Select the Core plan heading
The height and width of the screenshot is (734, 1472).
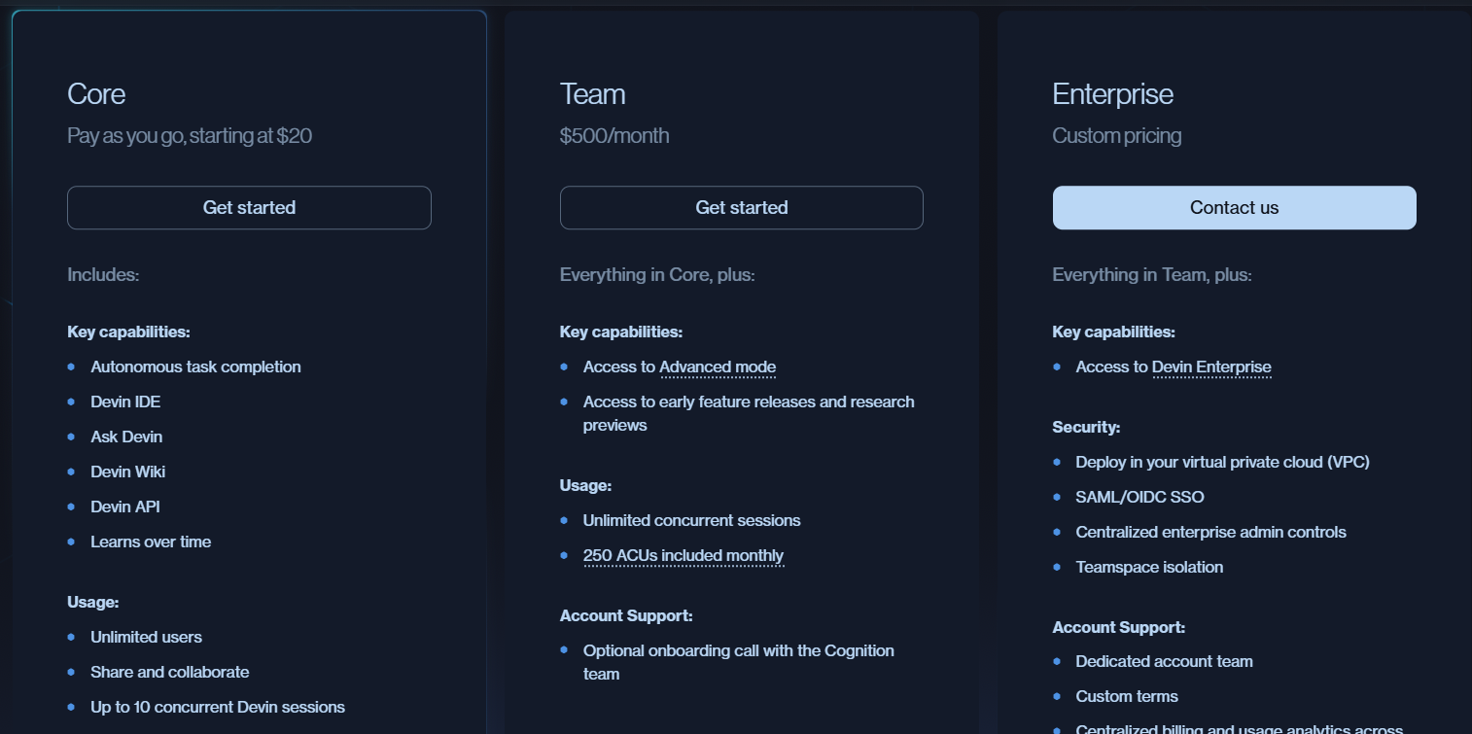96,94
